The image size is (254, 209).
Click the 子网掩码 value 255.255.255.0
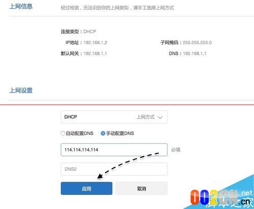[197, 43]
